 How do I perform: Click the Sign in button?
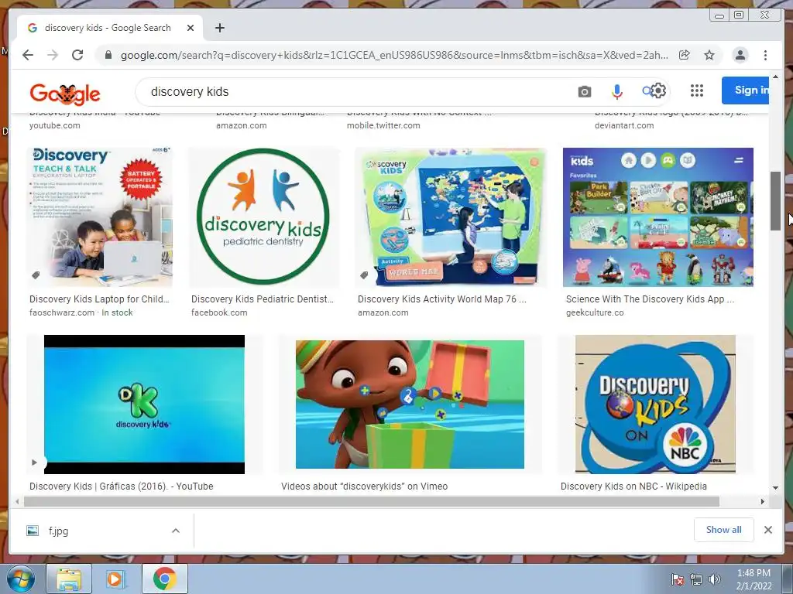(745, 90)
